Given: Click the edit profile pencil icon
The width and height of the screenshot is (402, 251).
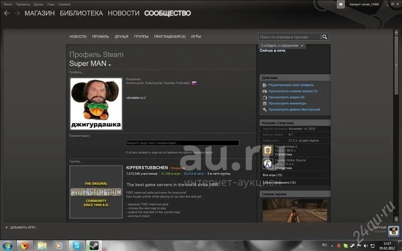Looking at the screenshot, I should pos(265,85).
